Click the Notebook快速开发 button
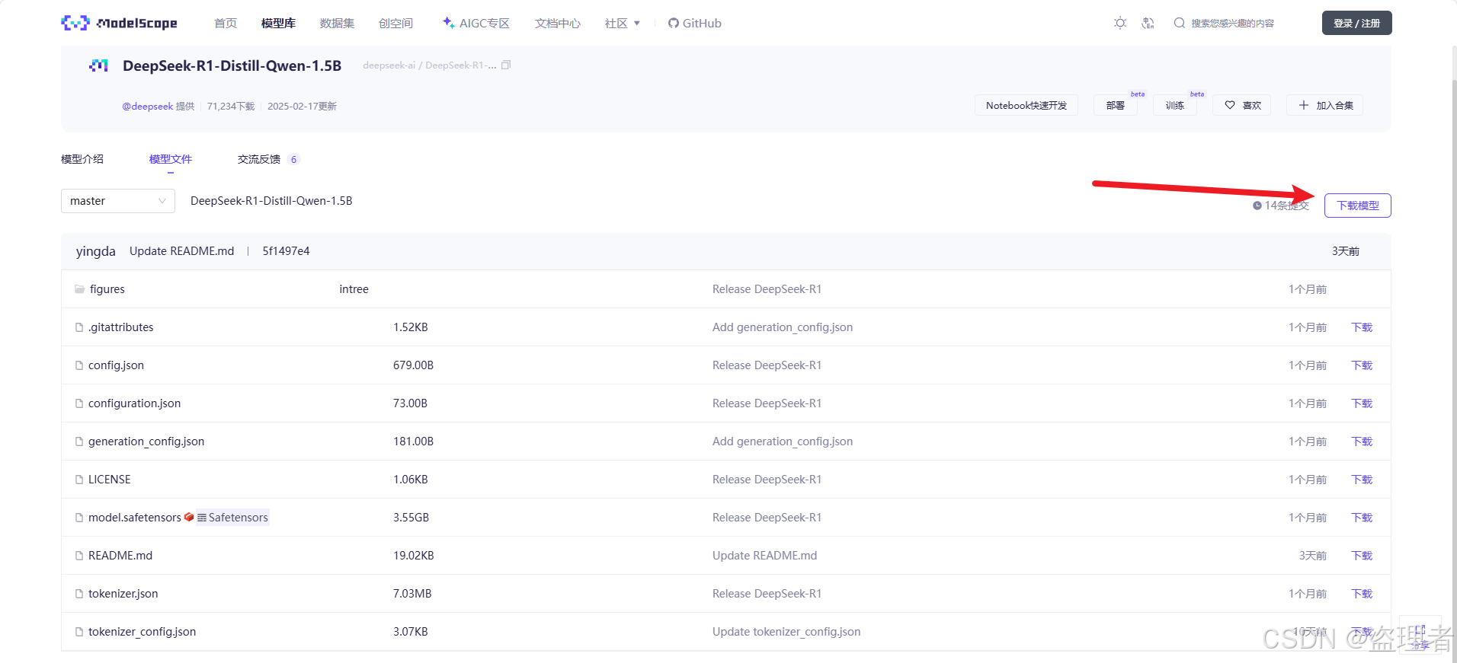Image resolution: width=1457 pixels, height=663 pixels. 1026,105
